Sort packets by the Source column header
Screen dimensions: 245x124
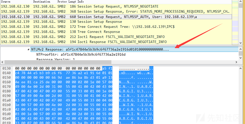pyautogui.click(x=16, y=2)
